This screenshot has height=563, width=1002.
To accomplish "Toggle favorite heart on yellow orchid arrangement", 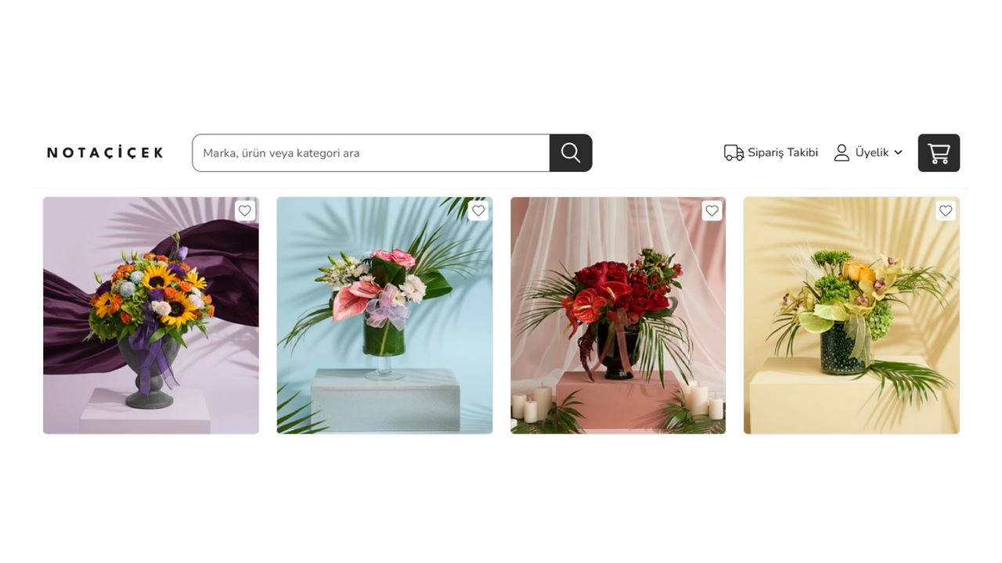I will 946,210.
